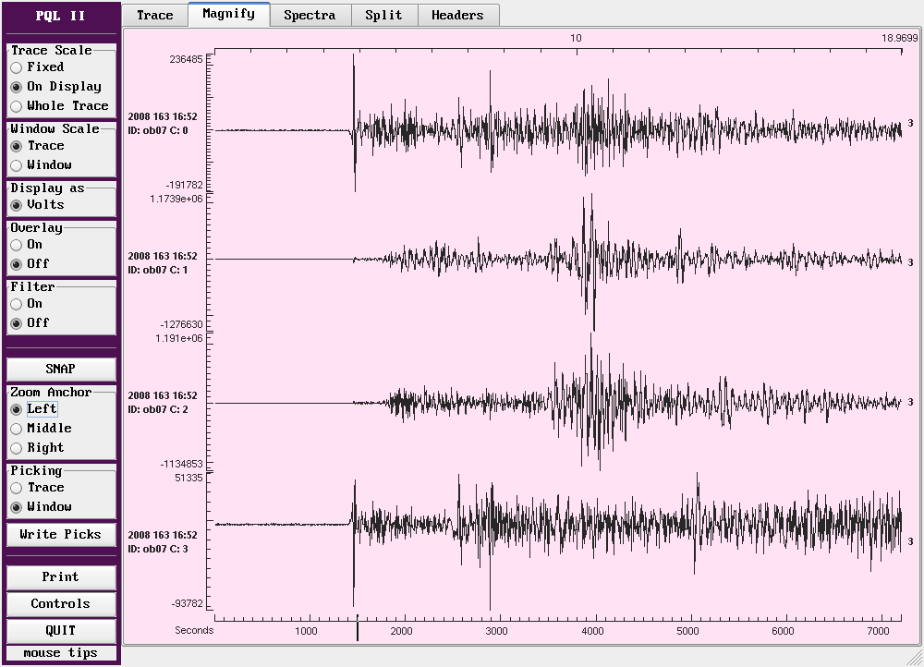View the Headers tab
The width and height of the screenshot is (924, 667).
point(457,15)
